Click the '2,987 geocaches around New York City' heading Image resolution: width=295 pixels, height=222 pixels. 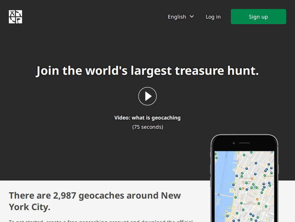tap(95, 201)
